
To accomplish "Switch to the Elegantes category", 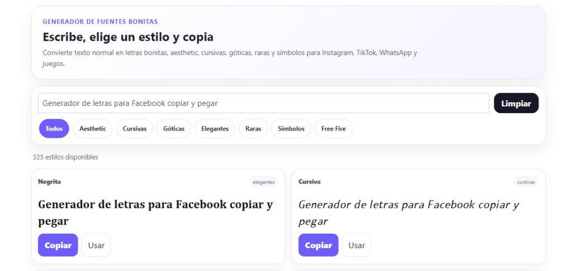I will [x=215, y=129].
